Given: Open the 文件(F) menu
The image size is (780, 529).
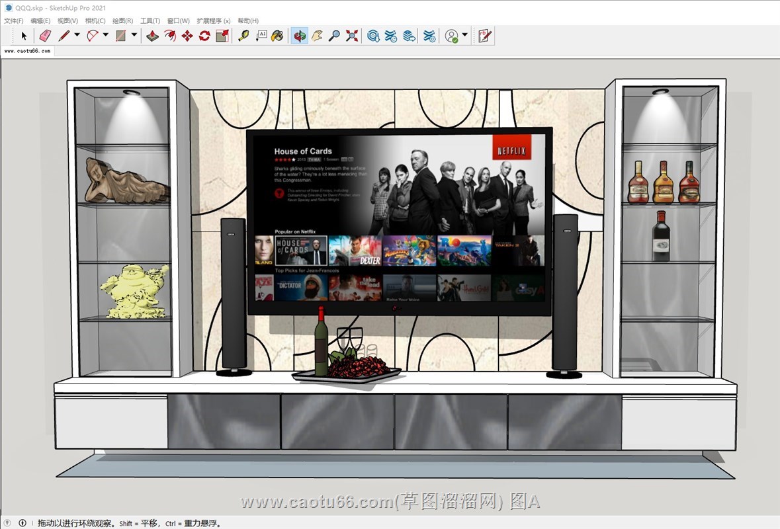Looking at the screenshot, I should pos(14,21).
